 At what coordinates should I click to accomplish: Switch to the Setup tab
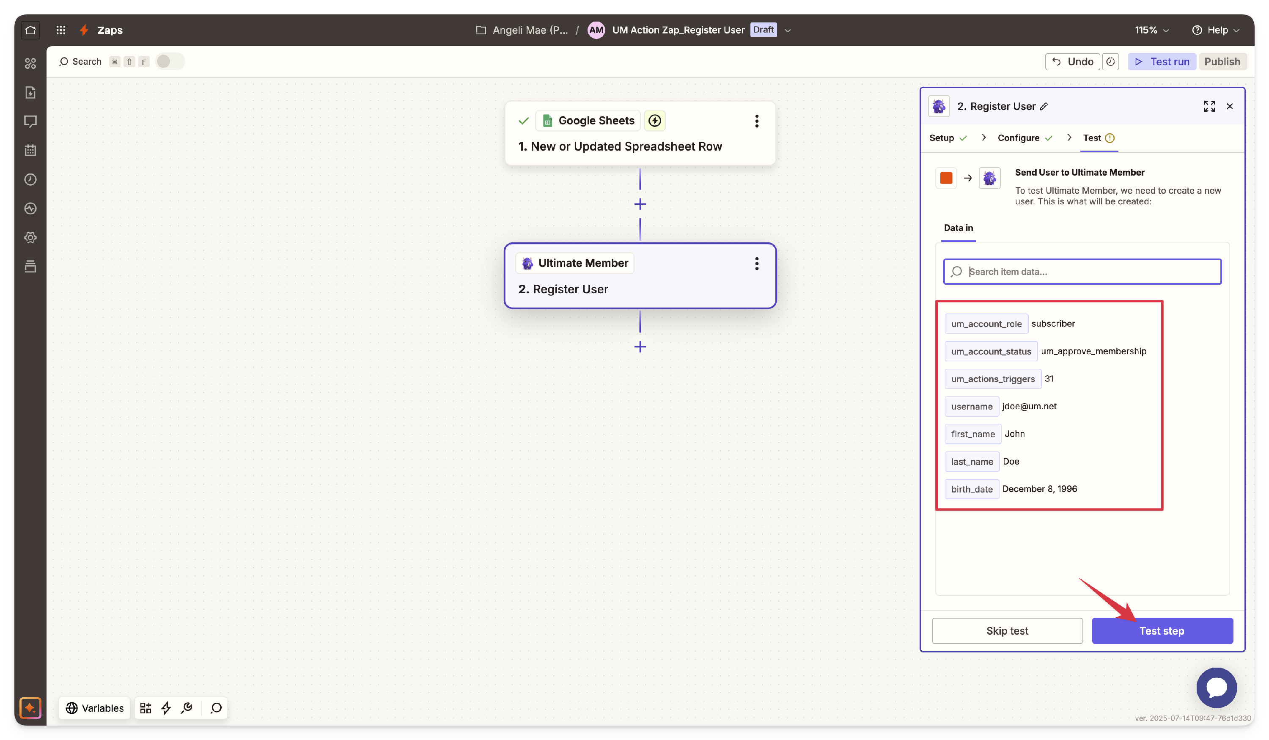click(x=948, y=138)
